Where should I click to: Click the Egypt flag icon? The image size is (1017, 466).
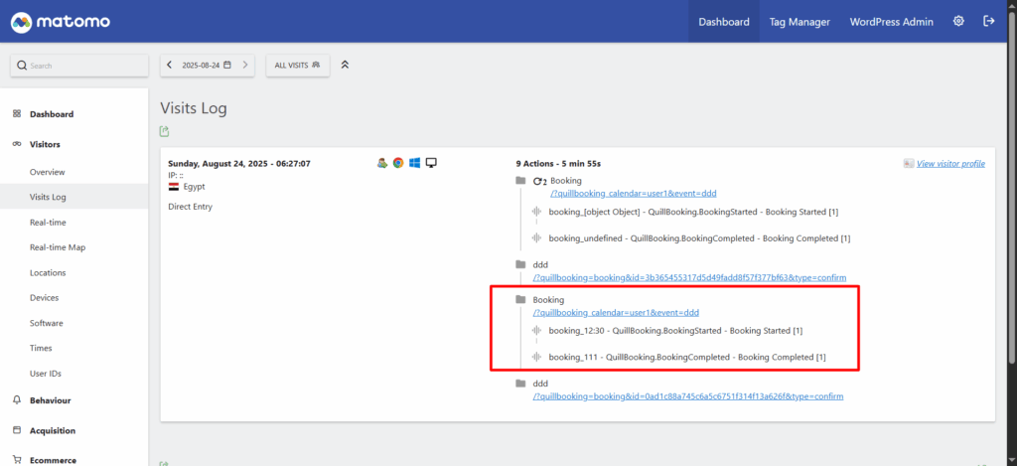tap(174, 186)
